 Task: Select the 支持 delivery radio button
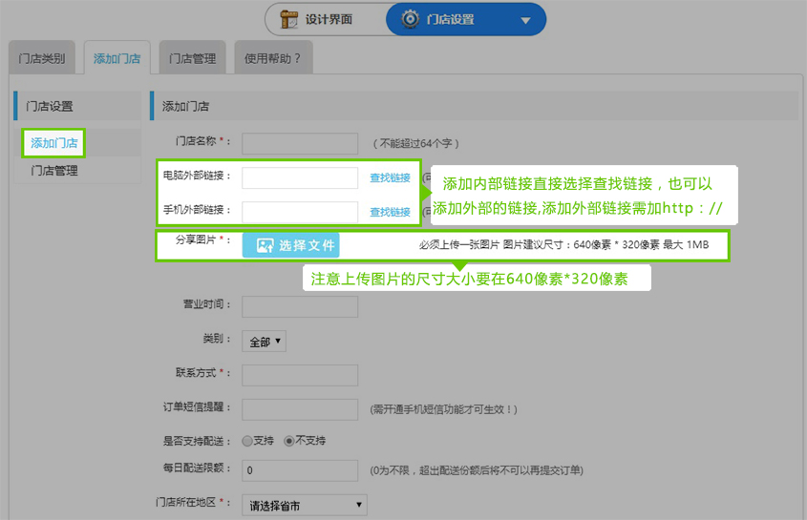tap(247, 441)
